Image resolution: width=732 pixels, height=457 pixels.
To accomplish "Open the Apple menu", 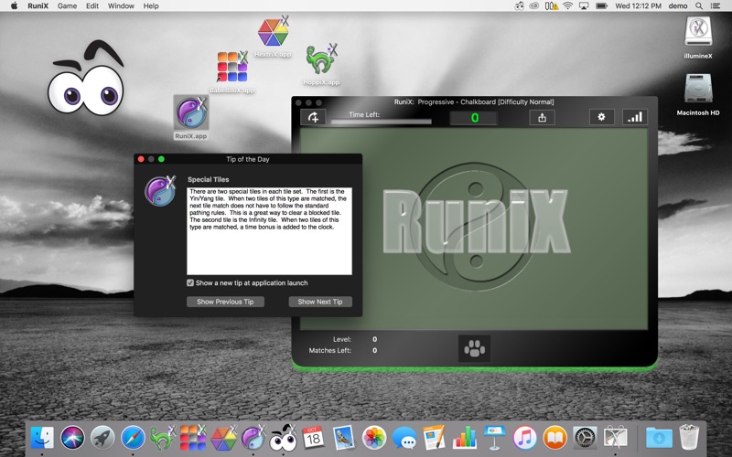I will click(14, 5).
